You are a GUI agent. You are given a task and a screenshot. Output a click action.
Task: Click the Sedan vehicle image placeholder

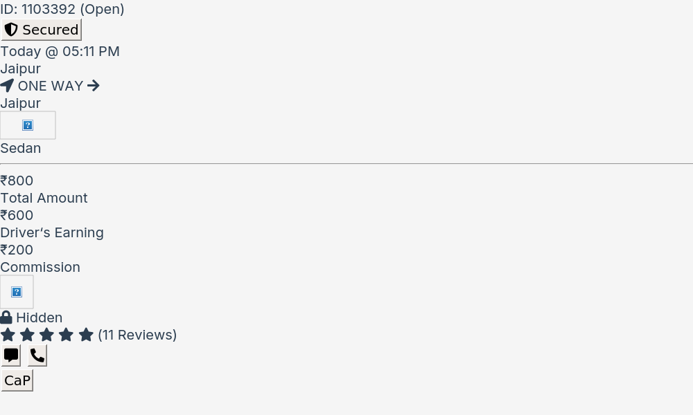(28, 125)
